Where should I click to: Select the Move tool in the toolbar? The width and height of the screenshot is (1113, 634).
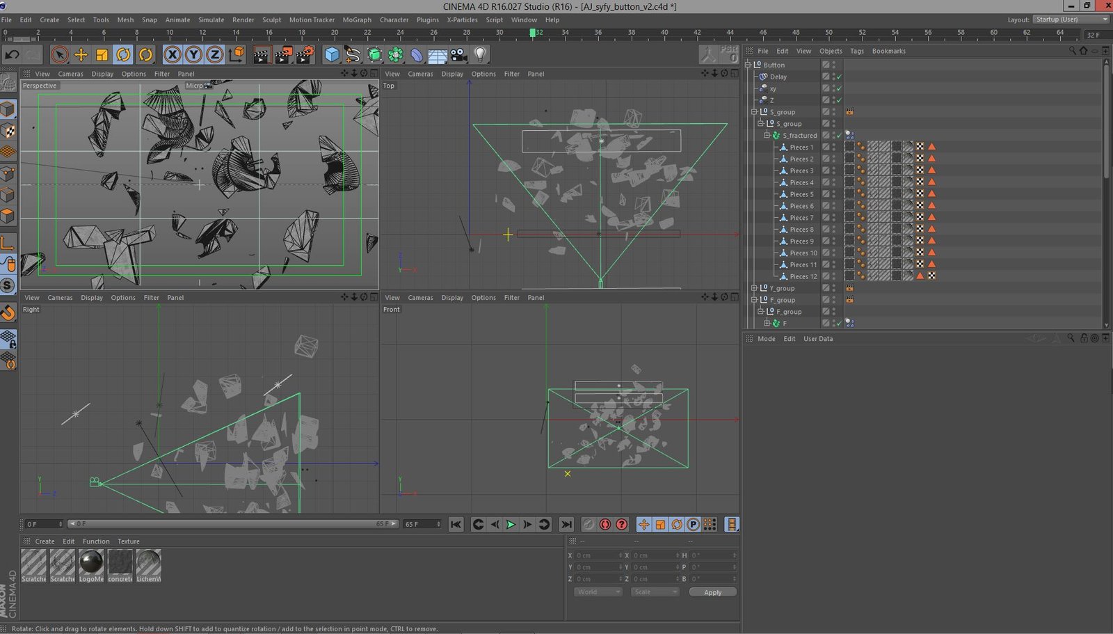81,54
